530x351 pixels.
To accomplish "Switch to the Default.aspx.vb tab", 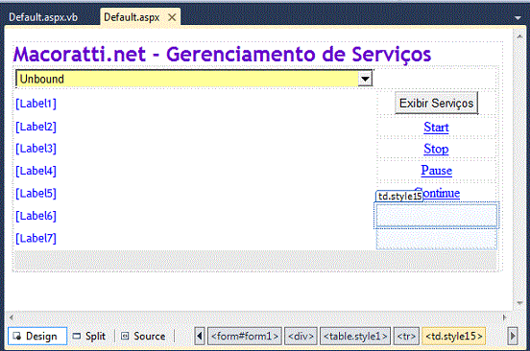I will coord(43,17).
